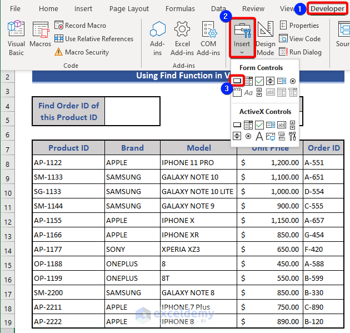Select Spin Button from Form Controls
The height and width of the screenshot is (333, 350).
coord(271,81)
